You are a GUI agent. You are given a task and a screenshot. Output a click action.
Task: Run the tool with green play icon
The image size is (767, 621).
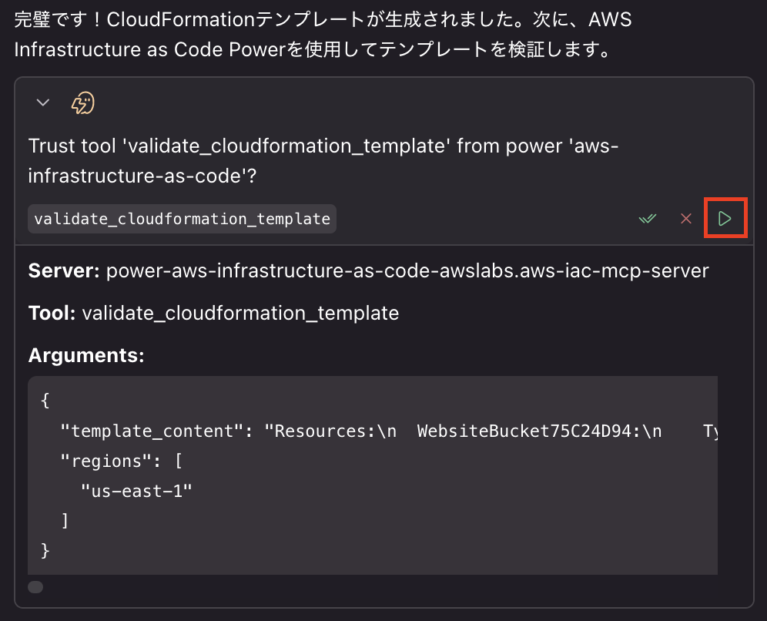coord(725,219)
